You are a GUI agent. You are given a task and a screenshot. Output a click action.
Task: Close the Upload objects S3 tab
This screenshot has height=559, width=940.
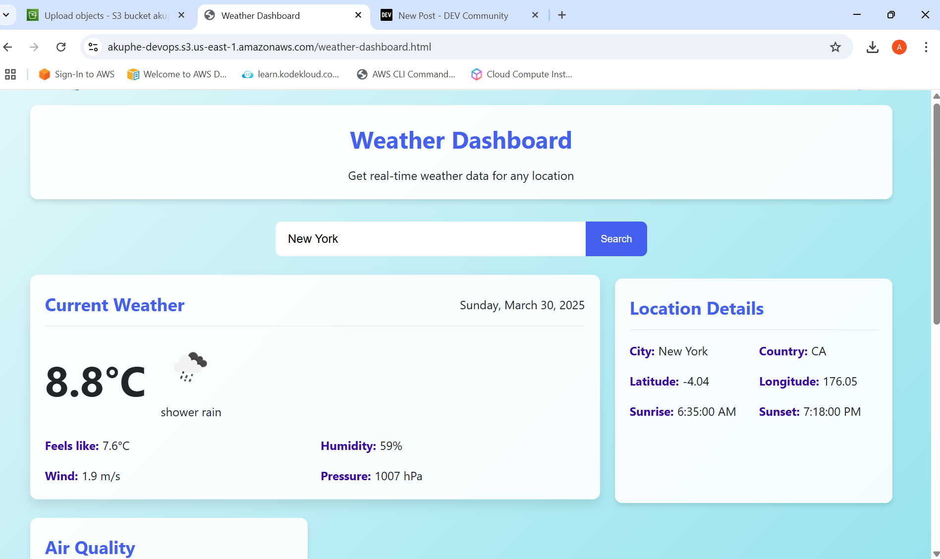click(181, 15)
